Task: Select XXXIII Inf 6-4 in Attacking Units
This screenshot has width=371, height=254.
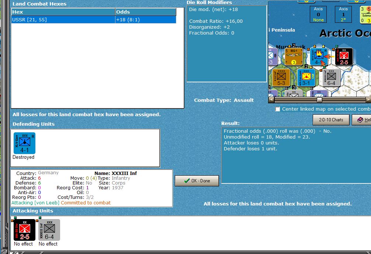Action: point(49,230)
